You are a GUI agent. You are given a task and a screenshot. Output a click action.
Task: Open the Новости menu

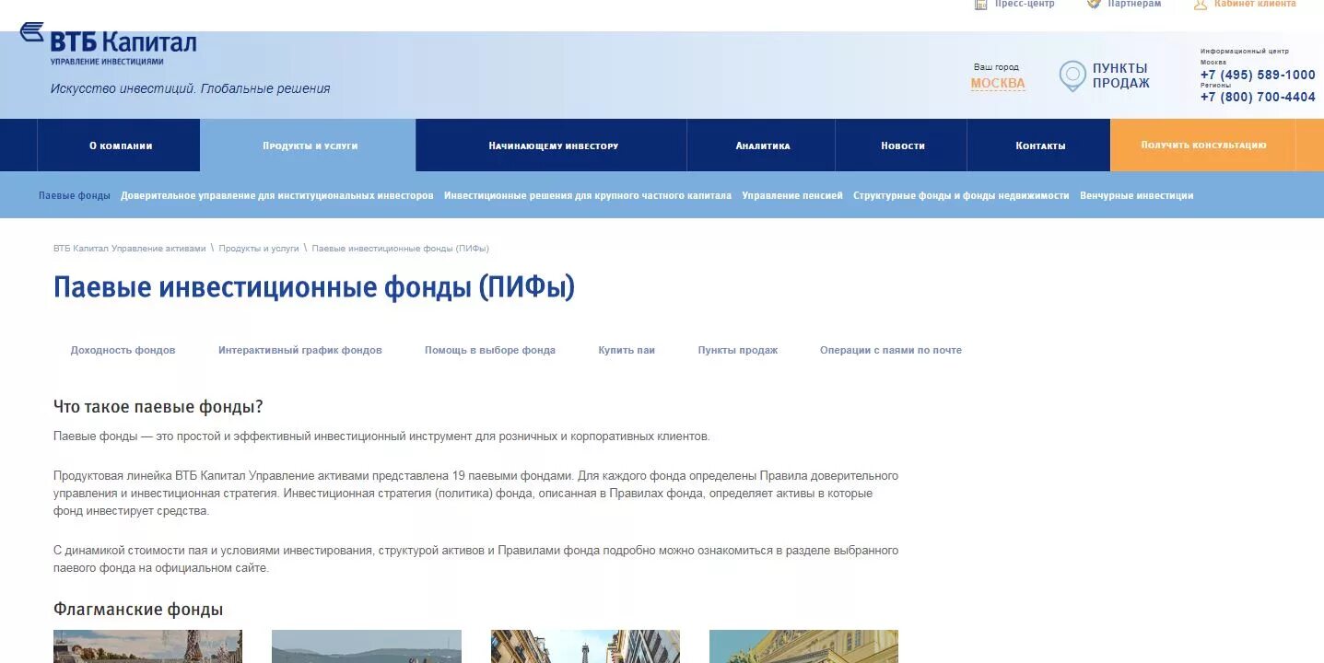pyautogui.click(x=903, y=145)
